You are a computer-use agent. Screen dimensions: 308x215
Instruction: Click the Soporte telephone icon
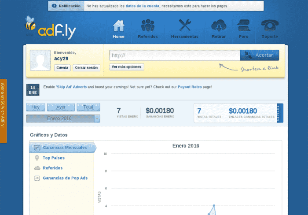click(x=270, y=25)
